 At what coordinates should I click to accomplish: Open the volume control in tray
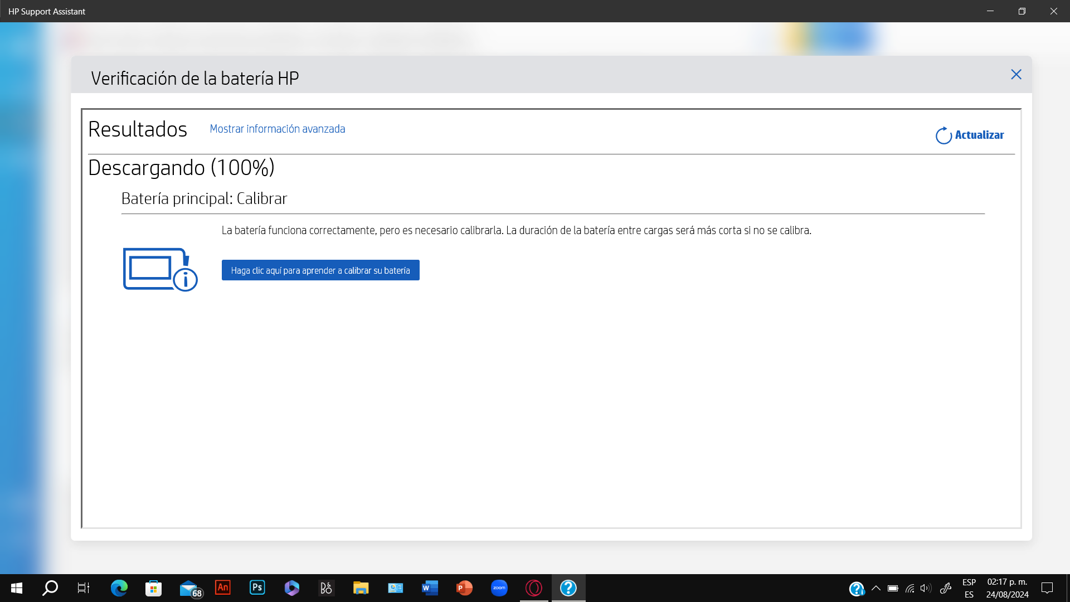click(926, 588)
